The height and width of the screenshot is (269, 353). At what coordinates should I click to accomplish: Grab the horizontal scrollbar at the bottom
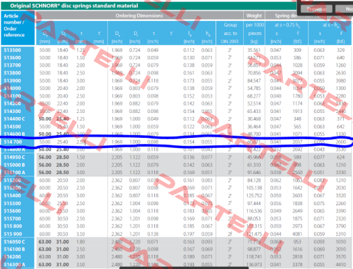tap(184, 268)
